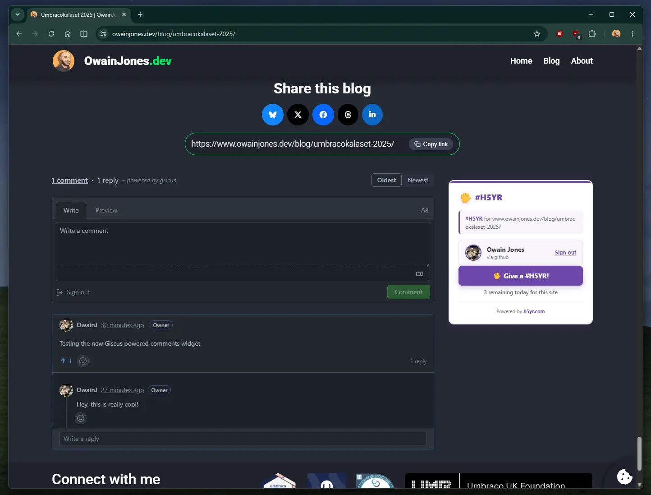Viewport: 651px width, 495px height.
Task: Focus the Write a comment text area
Action: click(x=243, y=244)
